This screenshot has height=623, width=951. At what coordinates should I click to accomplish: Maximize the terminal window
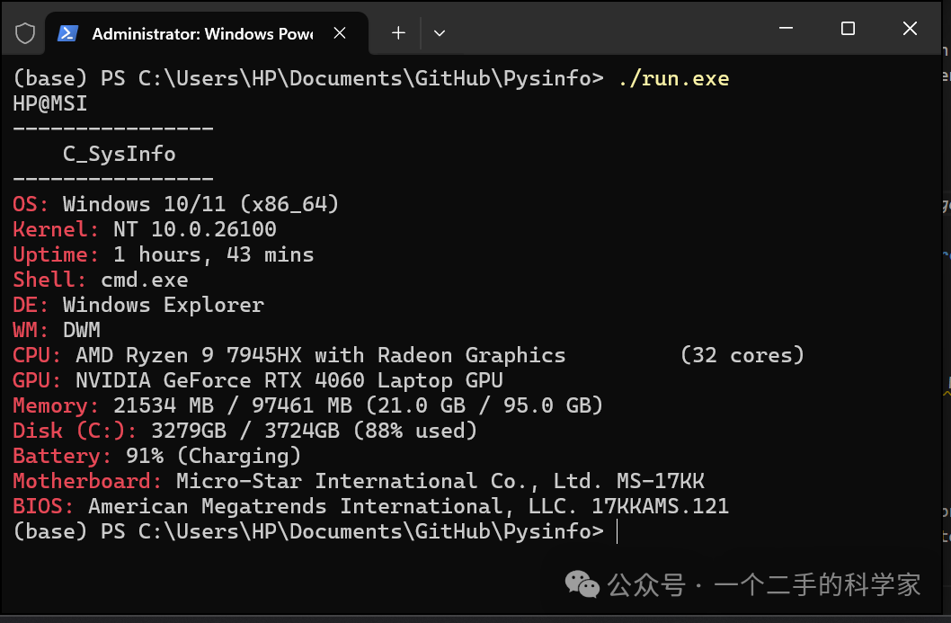click(x=848, y=28)
